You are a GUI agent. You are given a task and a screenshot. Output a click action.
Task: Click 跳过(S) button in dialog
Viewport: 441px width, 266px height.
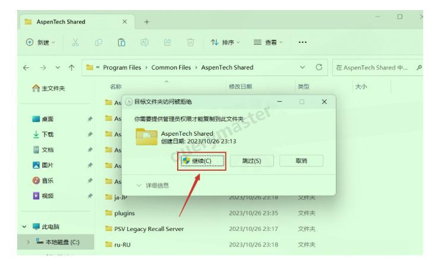coord(252,161)
